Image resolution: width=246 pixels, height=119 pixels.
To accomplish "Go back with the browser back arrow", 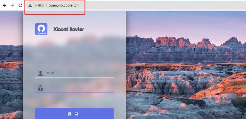I will point(5,5).
